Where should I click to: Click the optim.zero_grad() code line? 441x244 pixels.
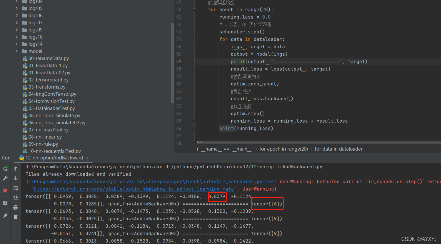click(x=255, y=84)
